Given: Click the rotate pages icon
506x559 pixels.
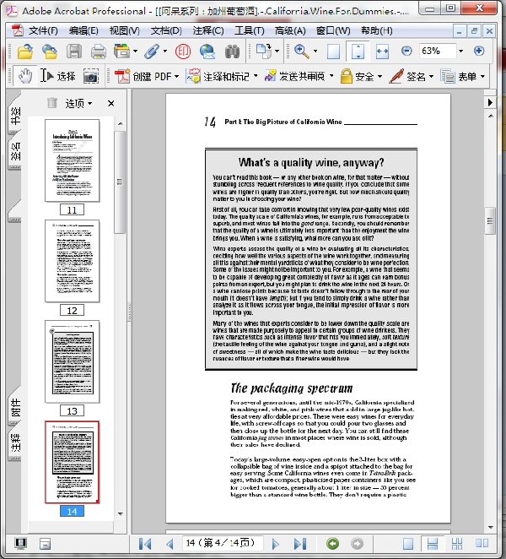Looking at the screenshot, I should click(x=264, y=52).
